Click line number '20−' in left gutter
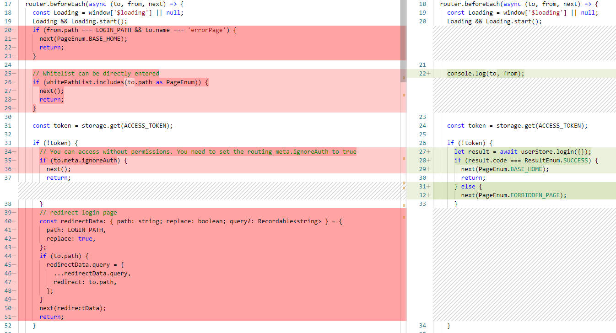The height and width of the screenshot is (333, 616). (x=9, y=30)
